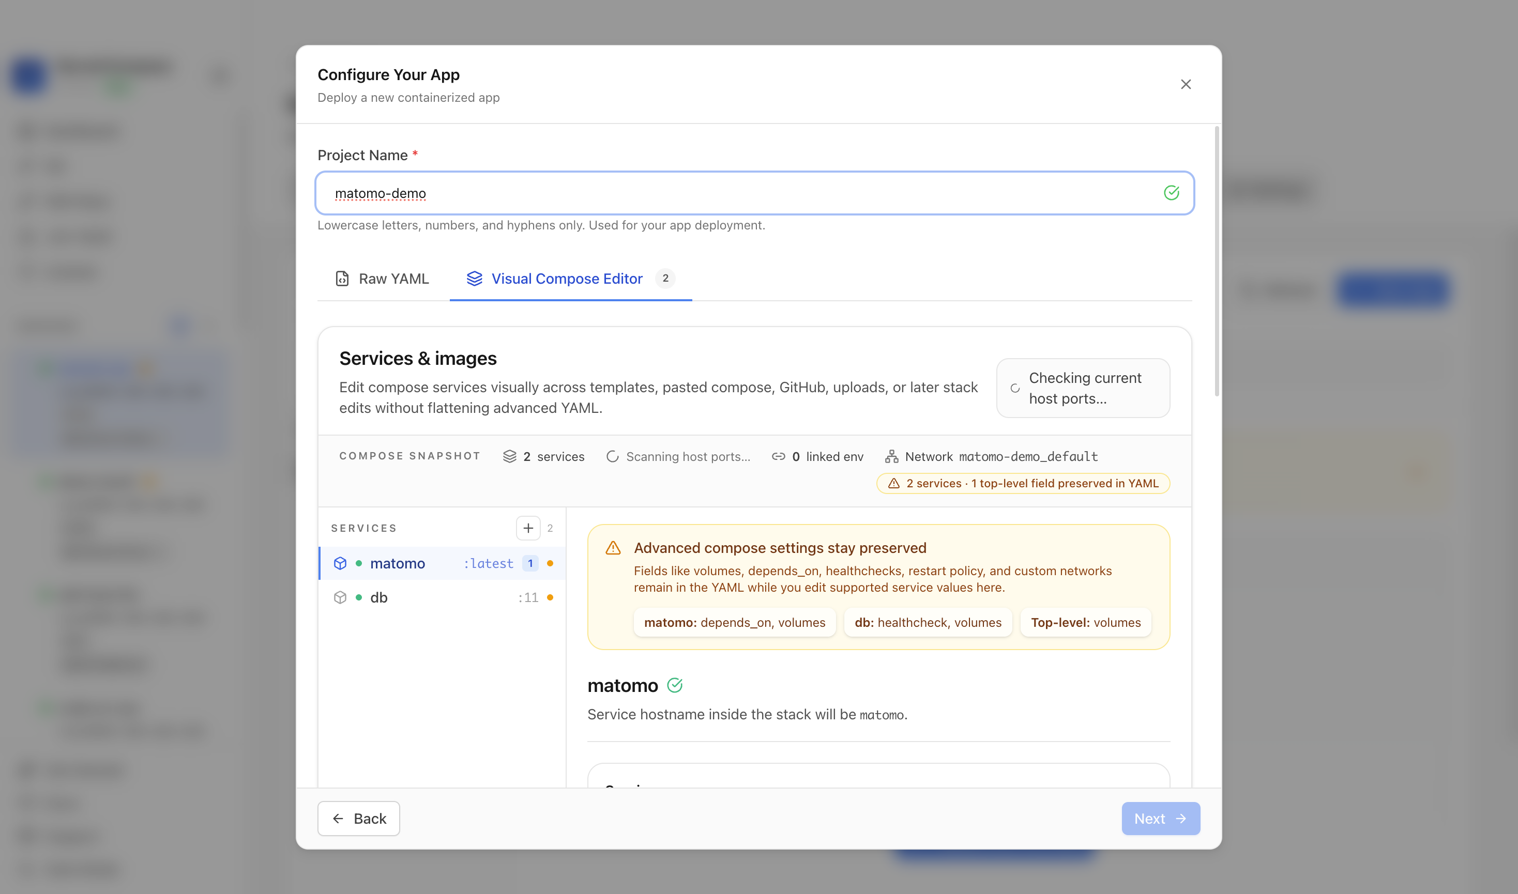The height and width of the screenshot is (894, 1518).
Task: Click the db: healthcheck, volumes chip
Action: (928, 622)
